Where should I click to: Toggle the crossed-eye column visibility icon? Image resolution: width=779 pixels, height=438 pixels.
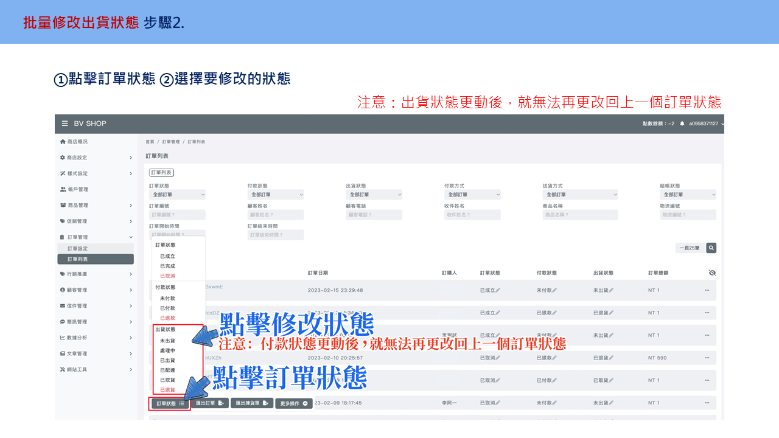pyautogui.click(x=712, y=273)
